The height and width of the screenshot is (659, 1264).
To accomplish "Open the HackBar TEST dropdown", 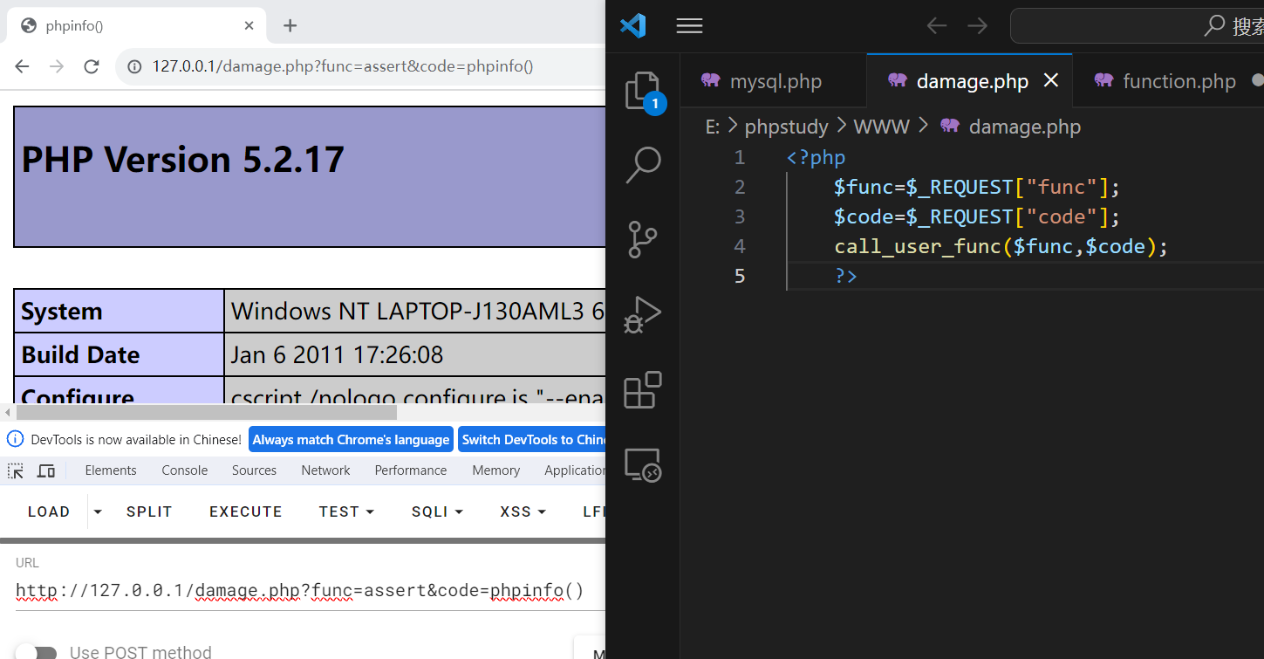I will [346, 511].
